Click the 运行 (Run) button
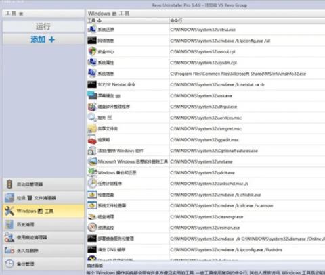 (43, 26)
